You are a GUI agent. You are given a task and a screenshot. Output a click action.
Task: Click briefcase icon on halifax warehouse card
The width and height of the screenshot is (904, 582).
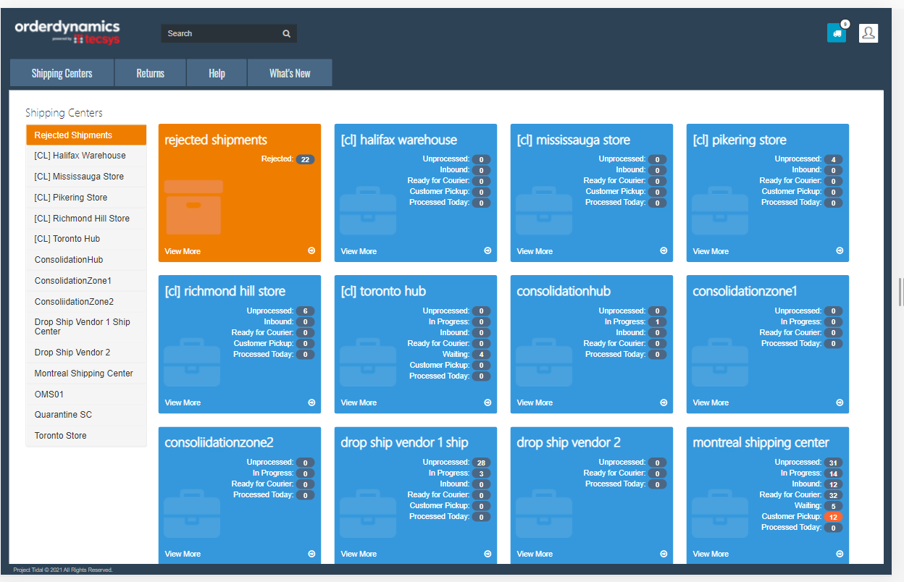click(368, 211)
